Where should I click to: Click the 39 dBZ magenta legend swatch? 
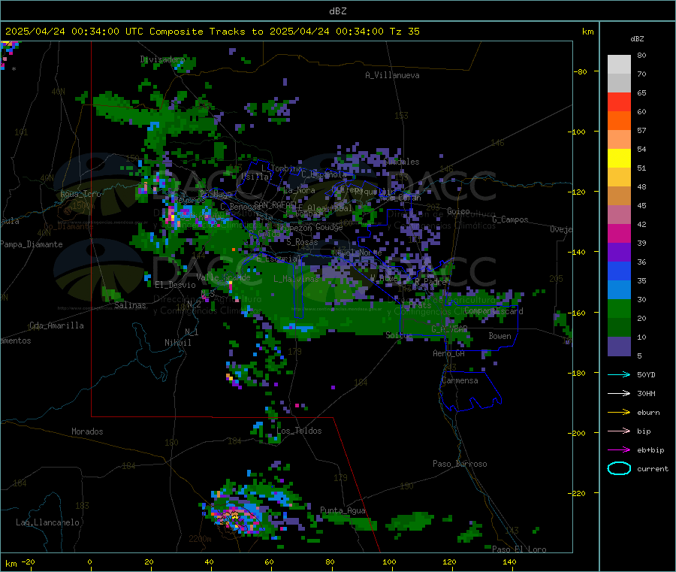click(619, 233)
